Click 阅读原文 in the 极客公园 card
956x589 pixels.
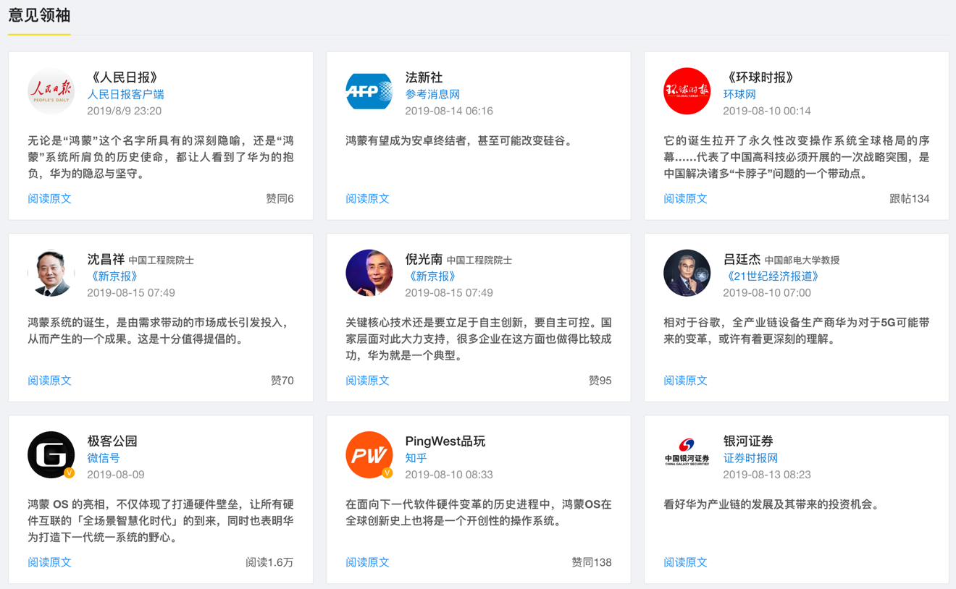[x=49, y=562]
